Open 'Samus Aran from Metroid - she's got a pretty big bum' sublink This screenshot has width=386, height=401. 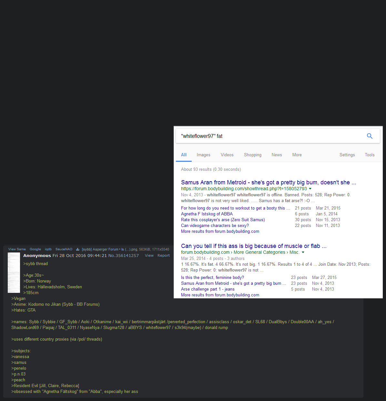pyautogui.click(x=234, y=283)
